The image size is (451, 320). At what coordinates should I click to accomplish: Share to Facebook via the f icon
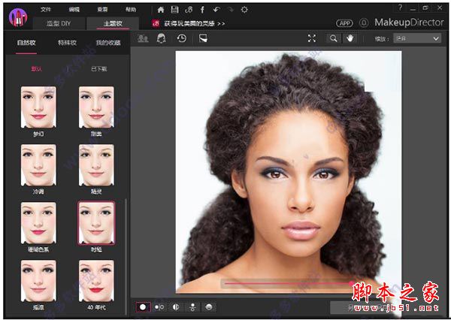(202, 10)
